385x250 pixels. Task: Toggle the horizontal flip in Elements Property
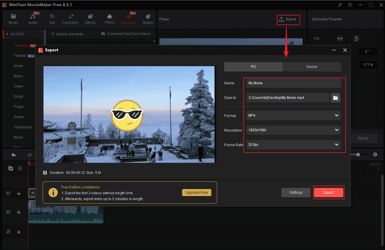[340, 38]
